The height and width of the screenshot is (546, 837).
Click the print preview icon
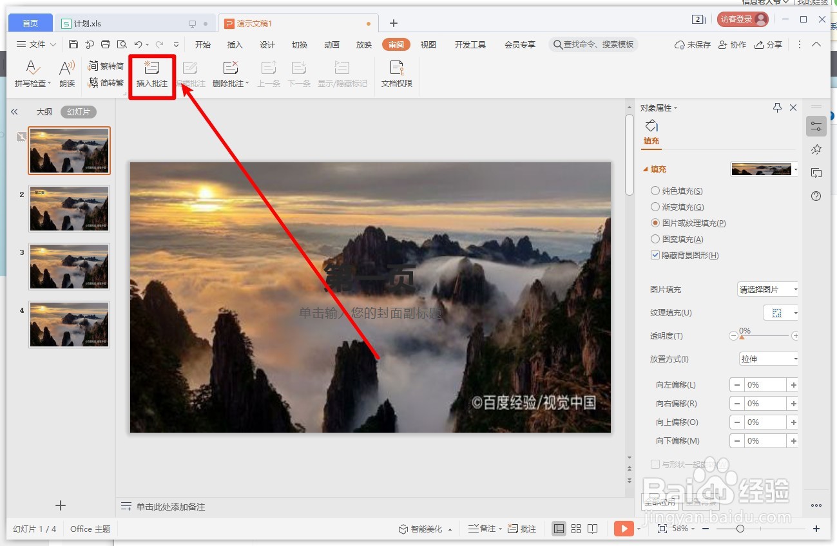[122, 44]
